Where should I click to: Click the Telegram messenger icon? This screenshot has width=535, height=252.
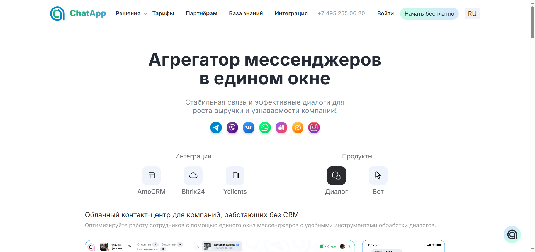(216, 128)
